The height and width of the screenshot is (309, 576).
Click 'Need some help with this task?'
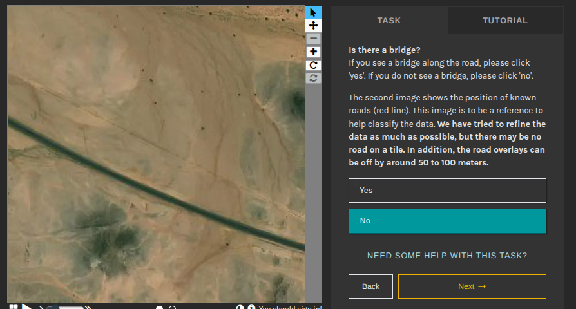pyautogui.click(x=447, y=256)
